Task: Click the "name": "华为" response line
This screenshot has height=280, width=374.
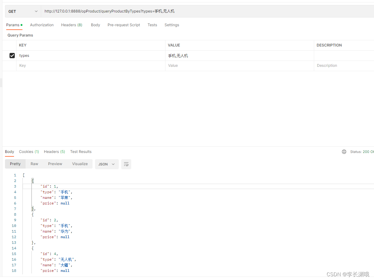Action: tap(56, 231)
